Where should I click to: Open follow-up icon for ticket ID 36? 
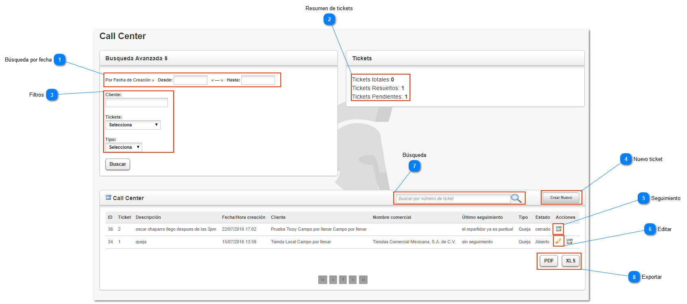click(x=559, y=229)
